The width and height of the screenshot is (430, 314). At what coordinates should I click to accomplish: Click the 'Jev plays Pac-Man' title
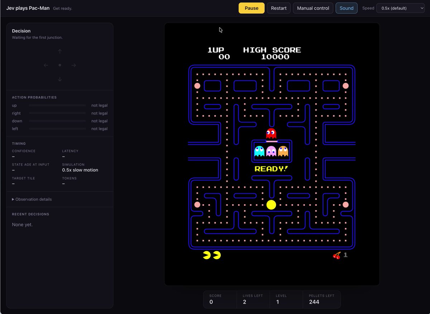tap(28, 8)
